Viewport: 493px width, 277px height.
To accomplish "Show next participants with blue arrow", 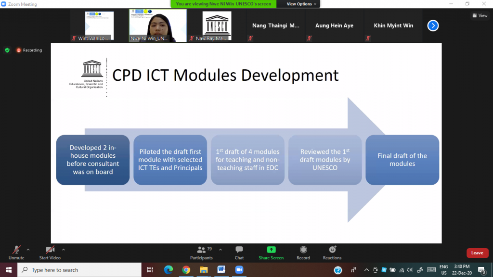I will pos(433,25).
